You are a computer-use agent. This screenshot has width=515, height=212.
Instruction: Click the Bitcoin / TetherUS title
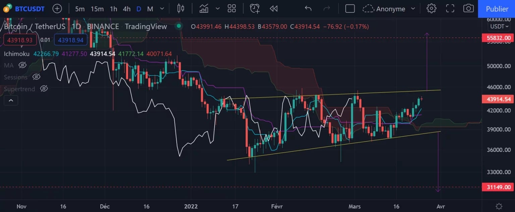35,26
